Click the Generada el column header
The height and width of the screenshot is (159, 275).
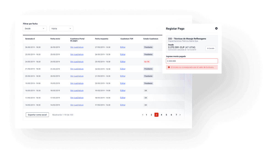tap(31, 39)
